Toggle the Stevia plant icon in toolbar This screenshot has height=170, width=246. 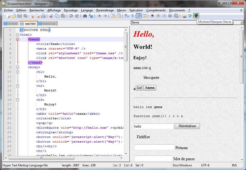point(196,16)
